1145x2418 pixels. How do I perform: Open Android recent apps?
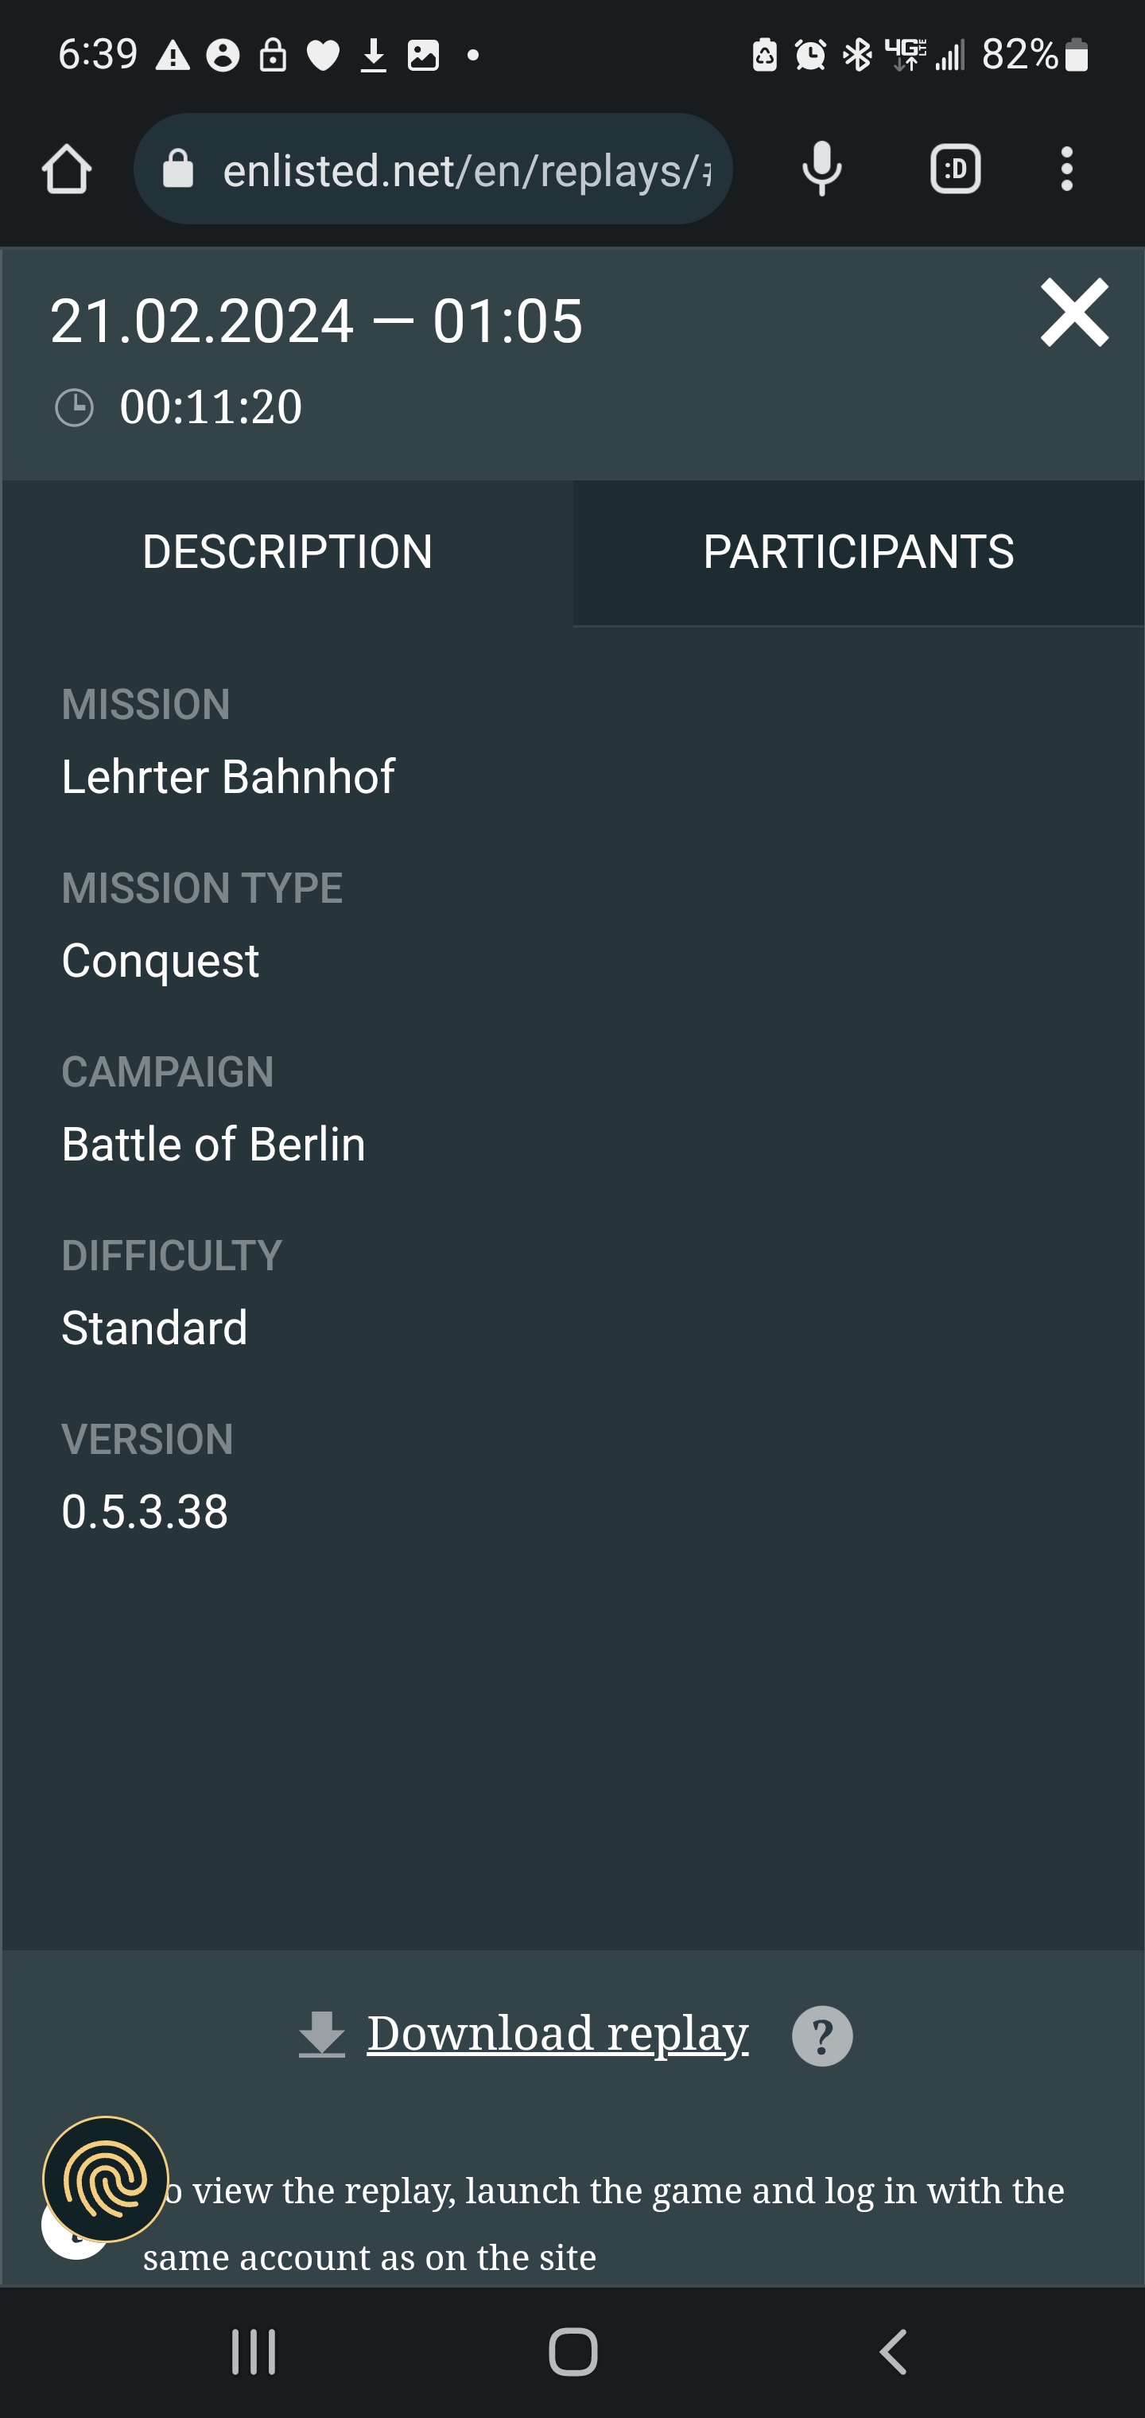click(254, 2351)
